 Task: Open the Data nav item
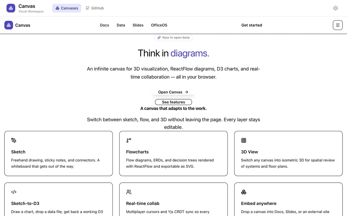(x=121, y=25)
